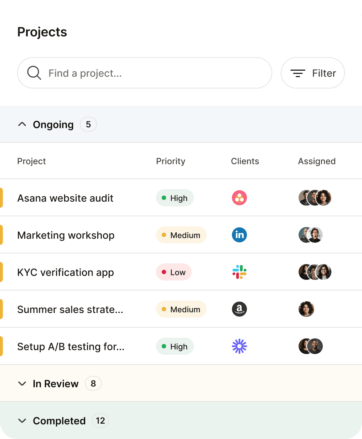Sort by the Project column header
This screenshot has height=439, width=362.
tap(31, 161)
